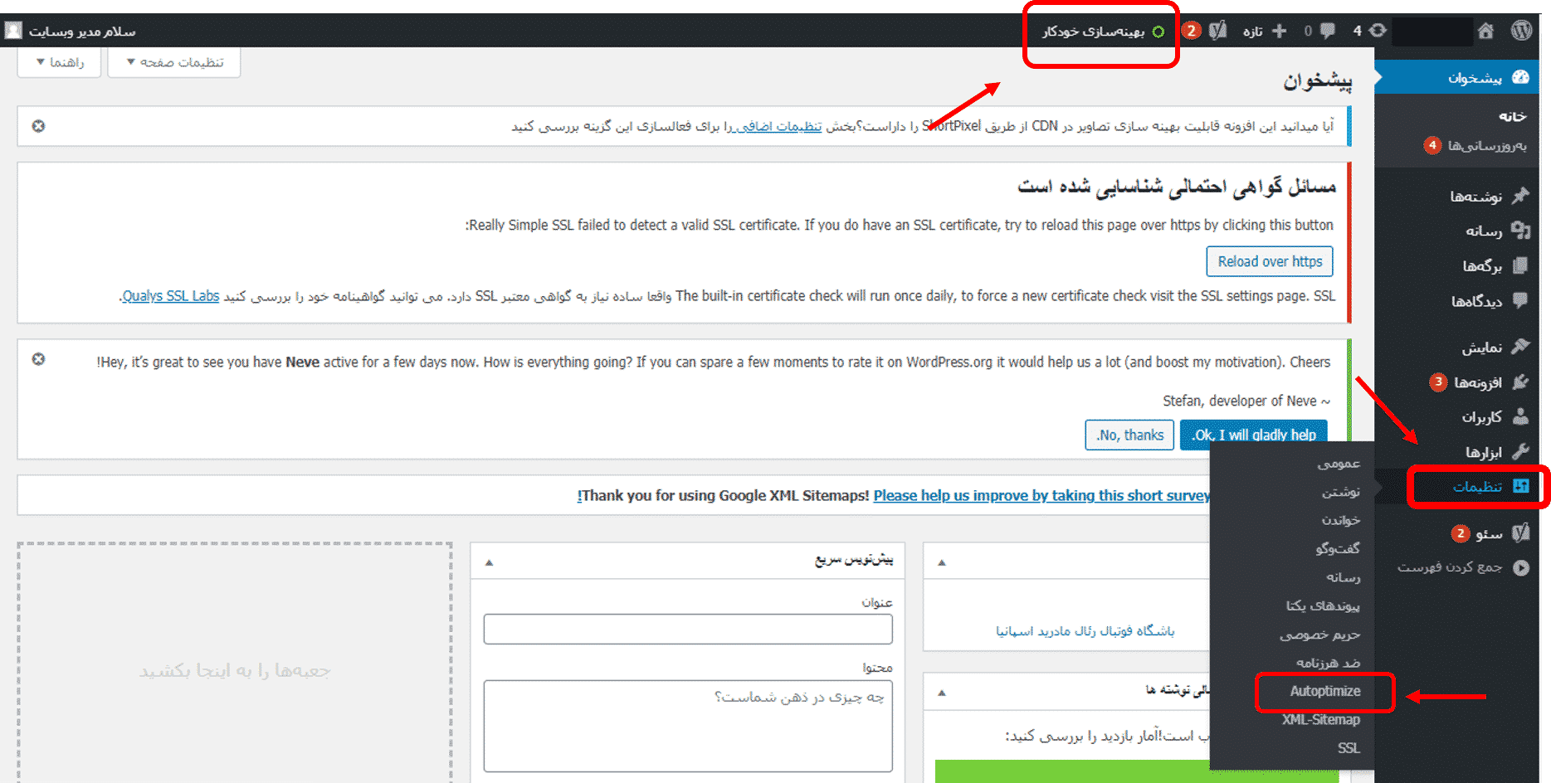Click the عنوان quick draft title field
This screenshot has height=783, width=1551.
coord(688,629)
